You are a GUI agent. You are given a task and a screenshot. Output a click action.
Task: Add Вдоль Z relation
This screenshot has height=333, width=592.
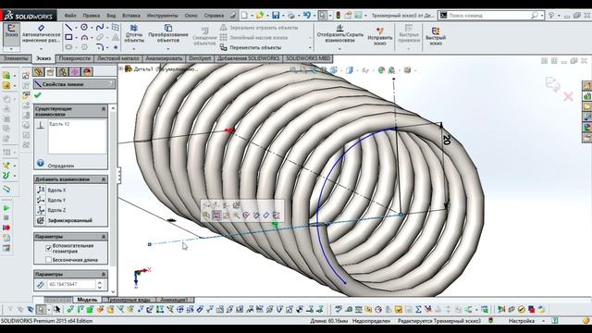[52, 210]
